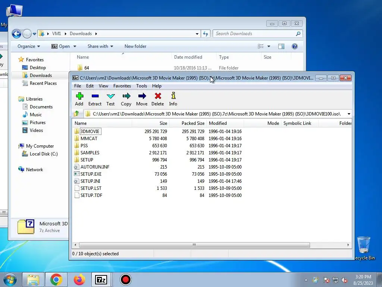The width and height of the screenshot is (382, 287).
Task: Click the New folder button
Action: [x=135, y=46]
